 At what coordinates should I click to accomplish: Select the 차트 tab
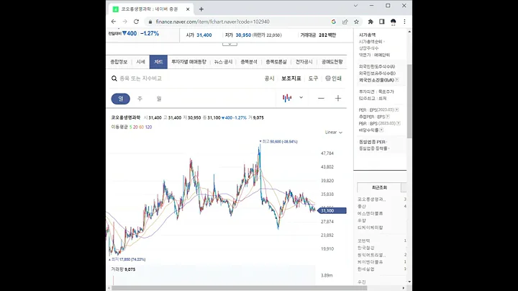click(158, 62)
